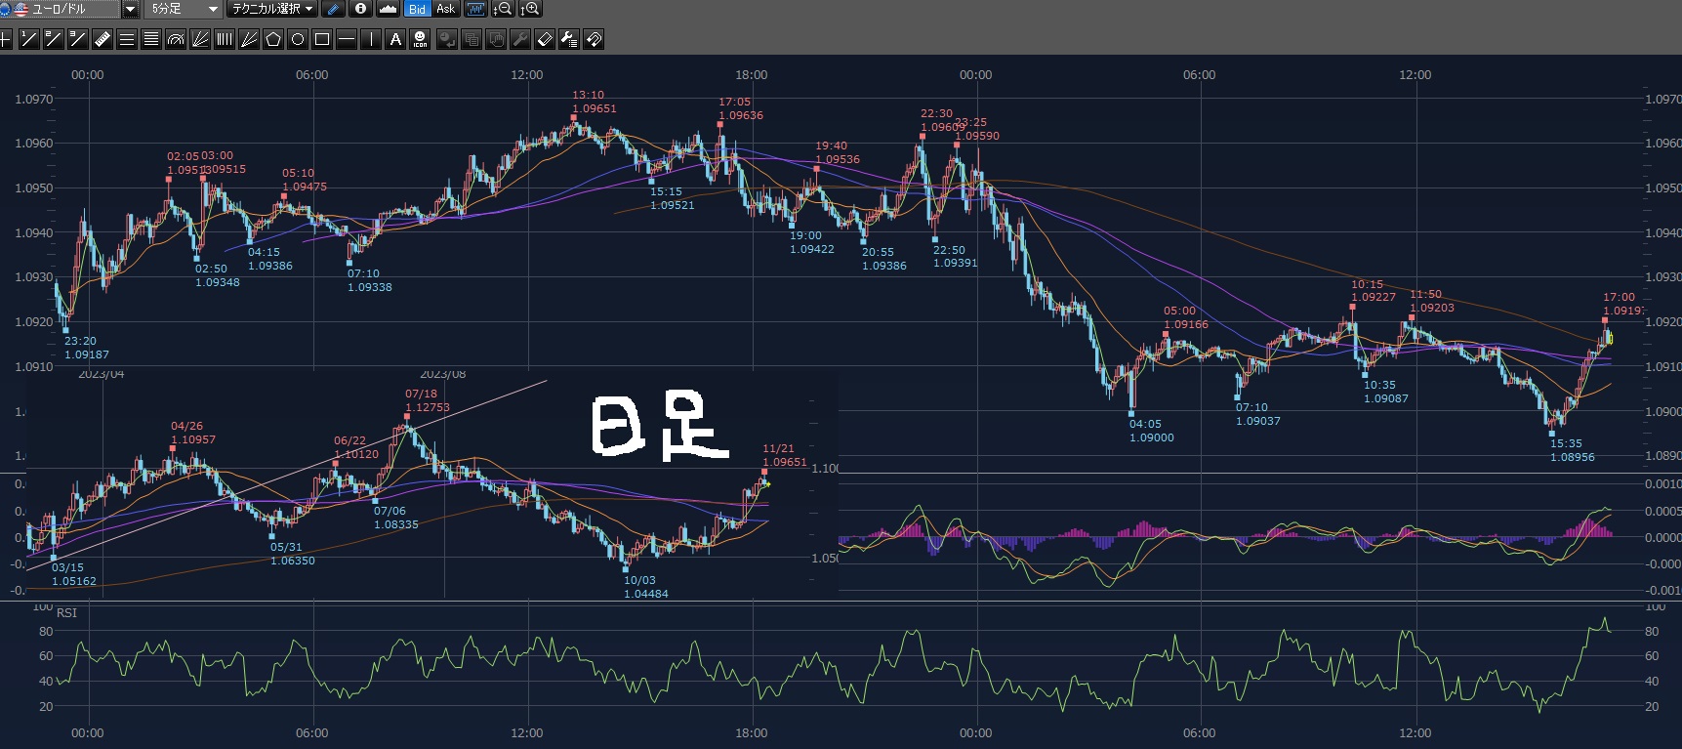
Task: Click the mountain area chart icon
Action: point(388,9)
